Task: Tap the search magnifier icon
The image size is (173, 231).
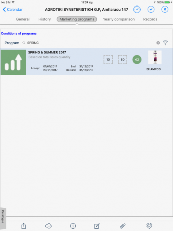Action: [x=24, y=43]
